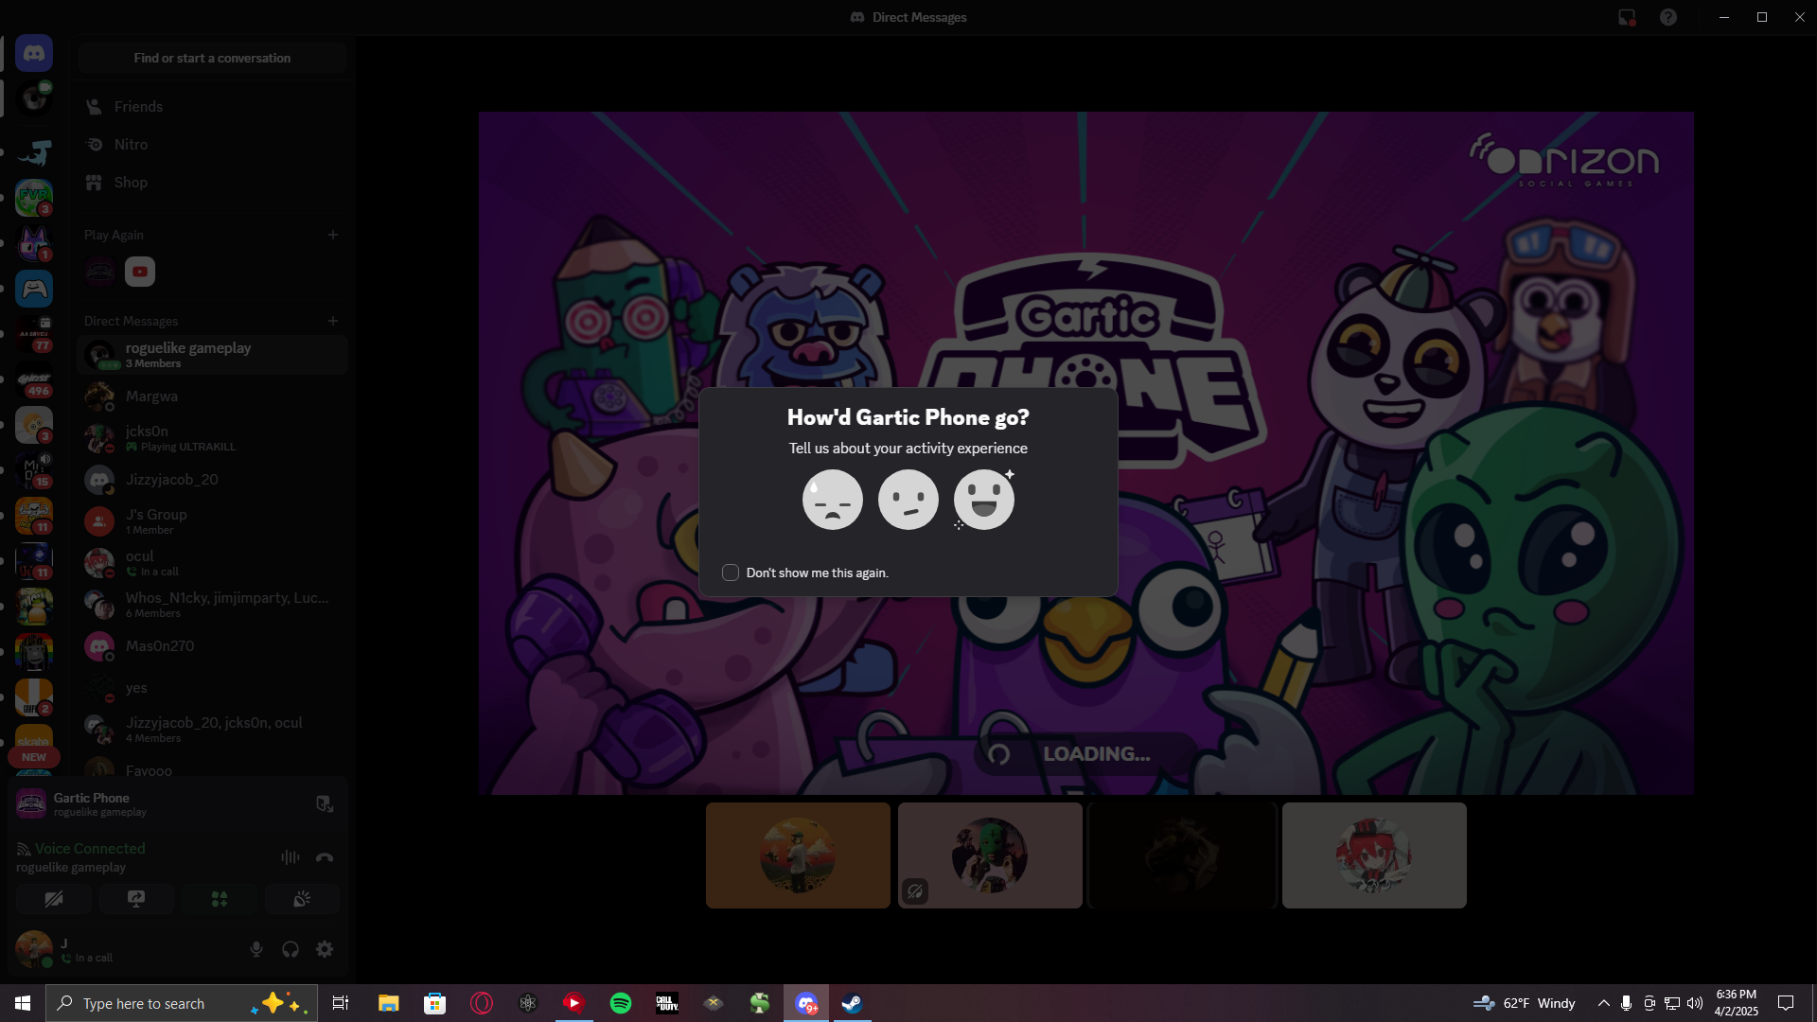This screenshot has width=1817, height=1022.
Task: Click Find or start a conversation field
Action: 212,58
